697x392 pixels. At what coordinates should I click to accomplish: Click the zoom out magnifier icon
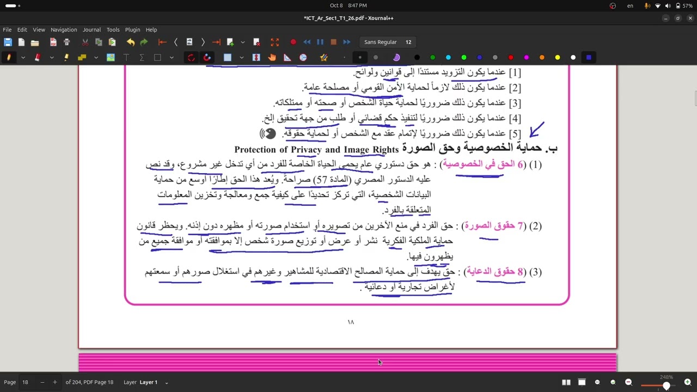click(628, 382)
